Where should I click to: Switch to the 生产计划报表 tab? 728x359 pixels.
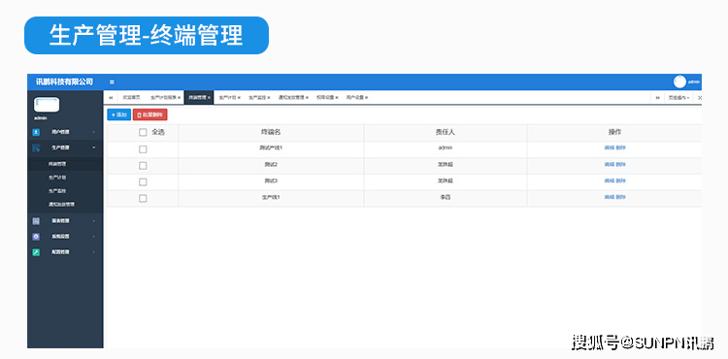163,98
